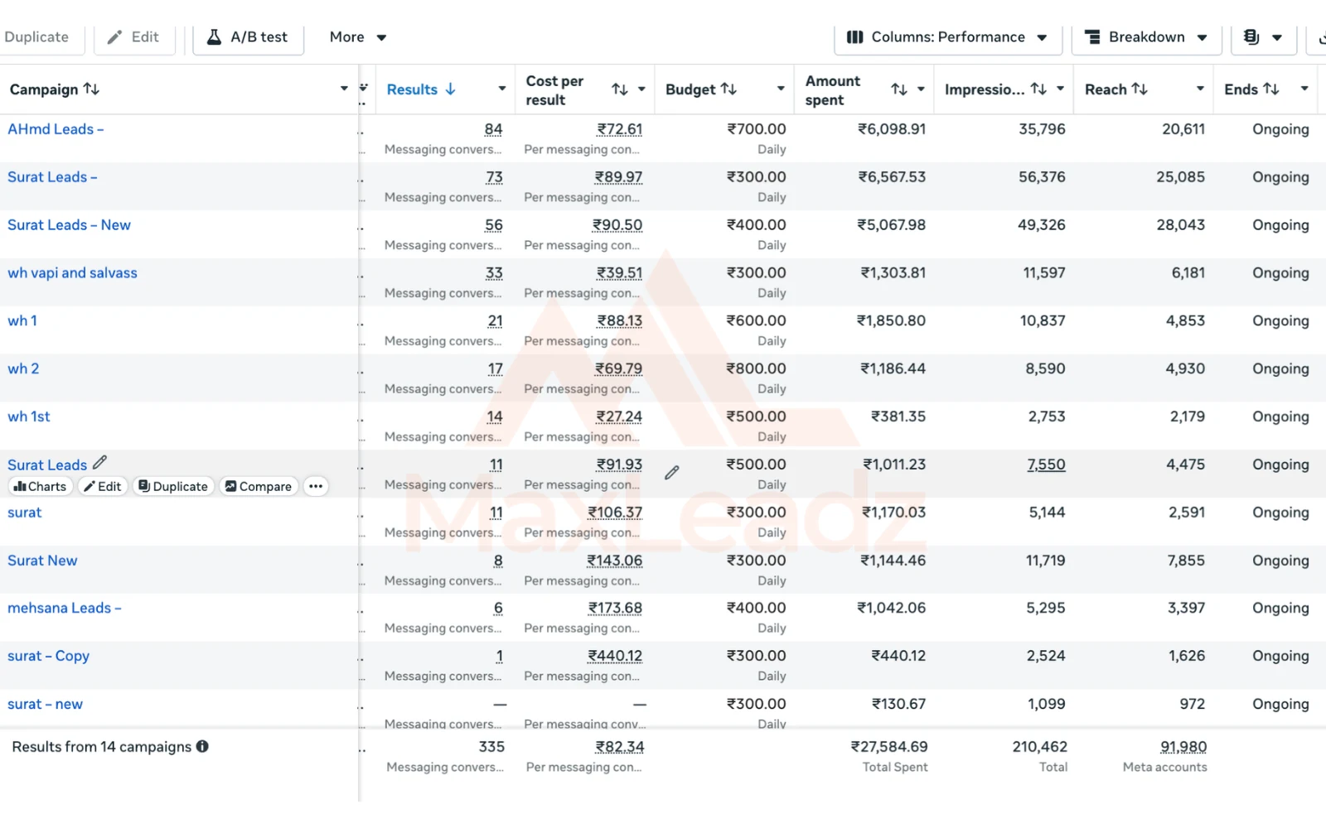This screenshot has width=1326, height=828.
Task: Open mehsana Leads campaign link
Action: [65, 608]
